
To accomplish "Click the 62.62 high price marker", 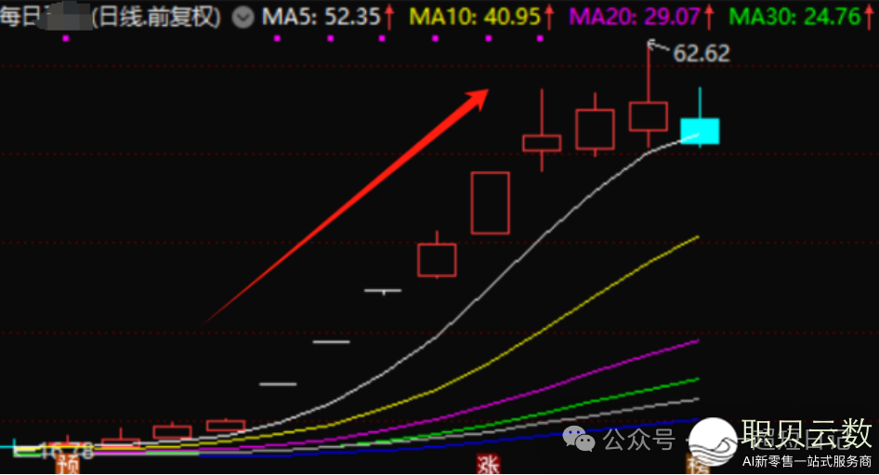I will [x=702, y=53].
